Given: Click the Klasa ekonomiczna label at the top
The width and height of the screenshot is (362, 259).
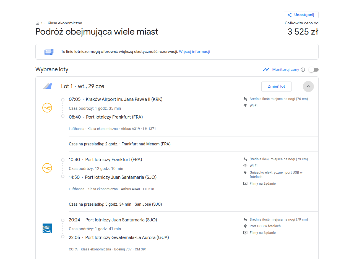Looking at the screenshot, I should tap(65, 23).
